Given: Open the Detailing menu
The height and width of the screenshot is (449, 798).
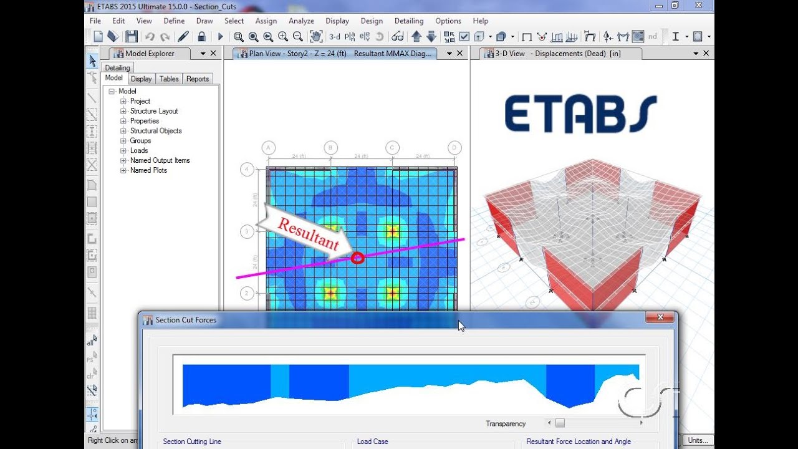Looking at the screenshot, I should click(409, 21).
